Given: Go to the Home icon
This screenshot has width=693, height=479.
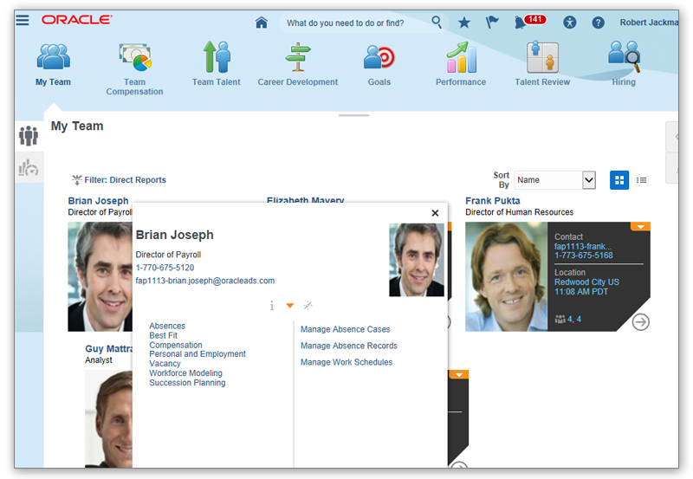Looking at the screenshot, I should click(x=262, y=23).
